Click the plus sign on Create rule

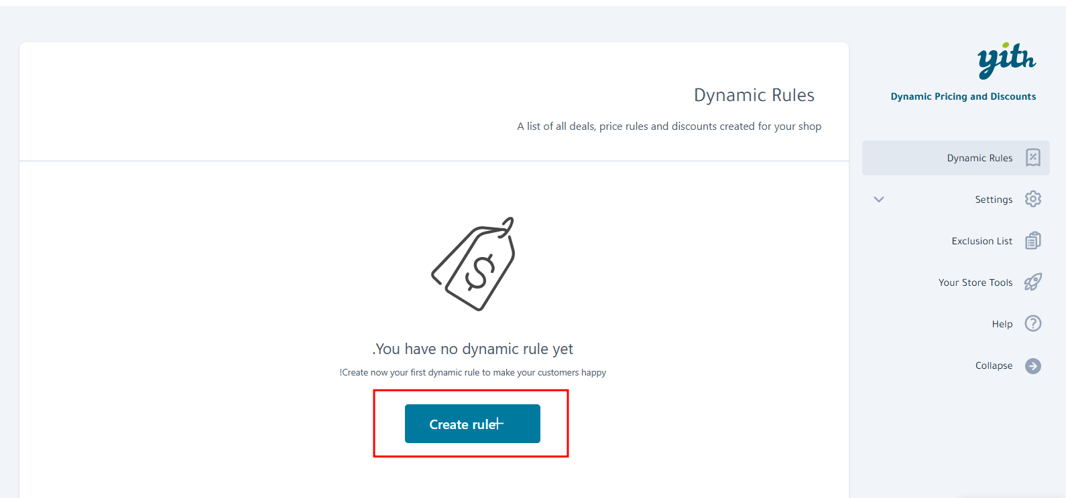pyautogui.click(x=499, y=424)
